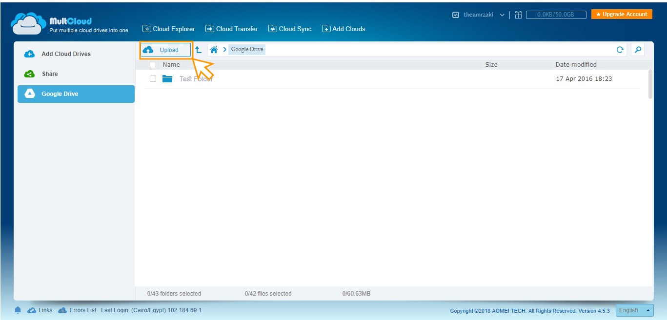Click the gift box icon

[518, 15]
